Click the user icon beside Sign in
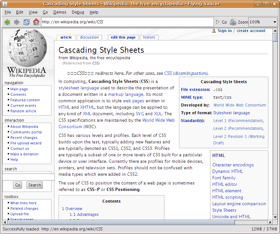Image resolution: width=280 pixels, height=234 pixels. [214, 31]
